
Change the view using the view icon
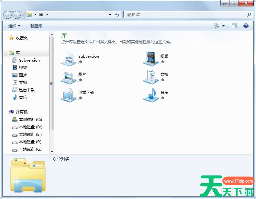pyautogui.click(x=217, y=26)
